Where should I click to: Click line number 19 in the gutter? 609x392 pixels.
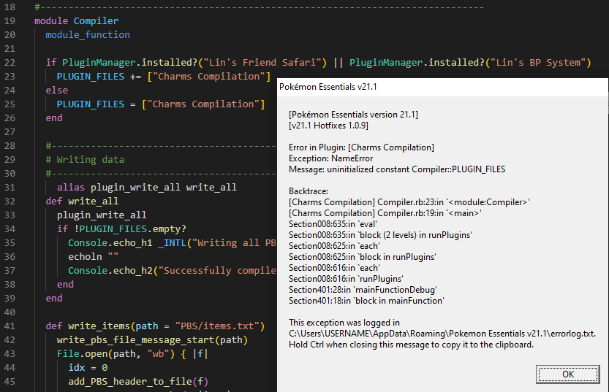point(10,21)
